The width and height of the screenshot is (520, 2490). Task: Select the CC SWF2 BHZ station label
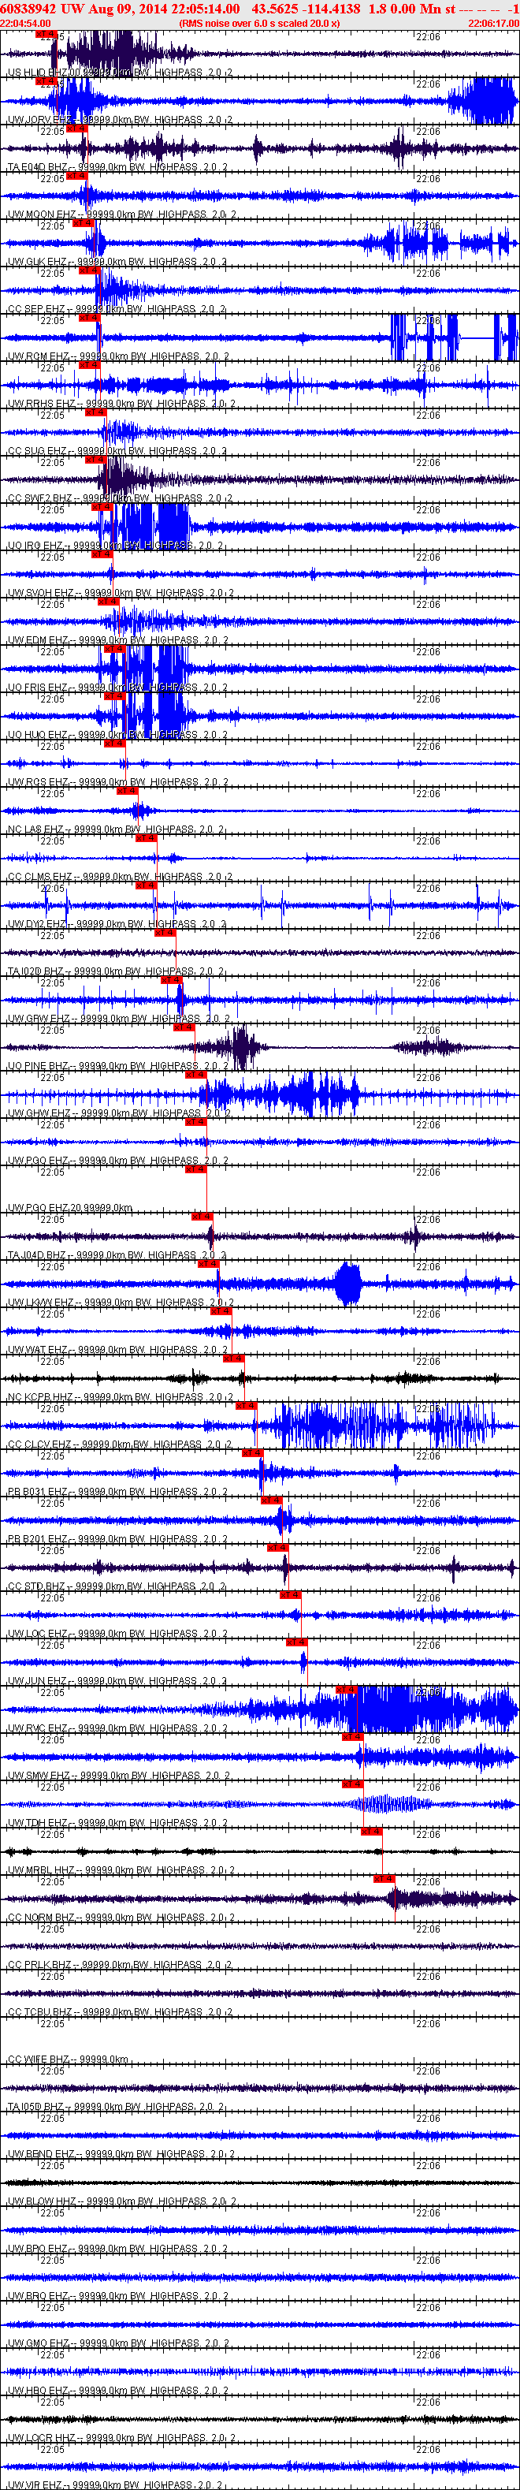[x=39, y=499]
